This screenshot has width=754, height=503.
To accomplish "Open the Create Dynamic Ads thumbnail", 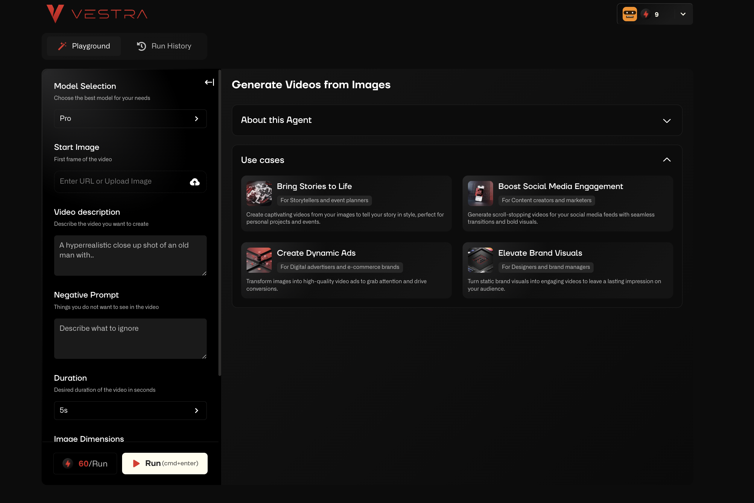I will (259, 260).
